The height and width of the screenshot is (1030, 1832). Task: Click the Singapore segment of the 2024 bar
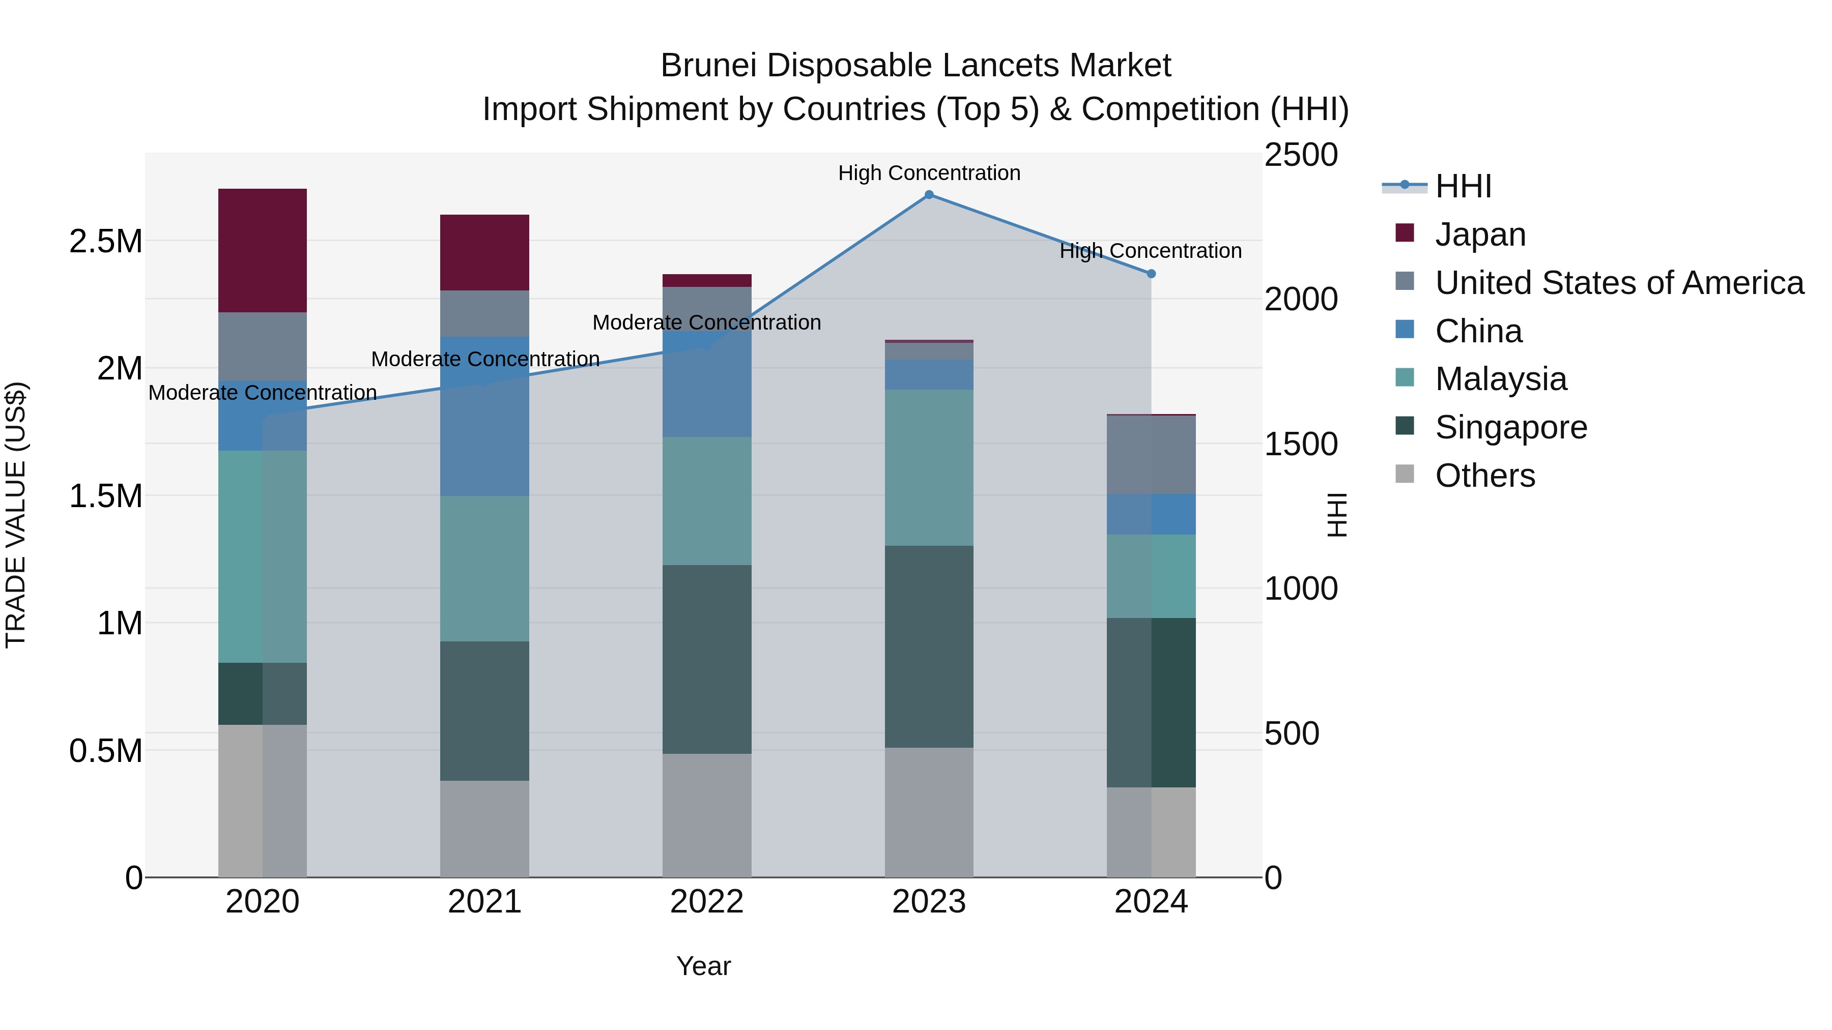pos(1152,703)
